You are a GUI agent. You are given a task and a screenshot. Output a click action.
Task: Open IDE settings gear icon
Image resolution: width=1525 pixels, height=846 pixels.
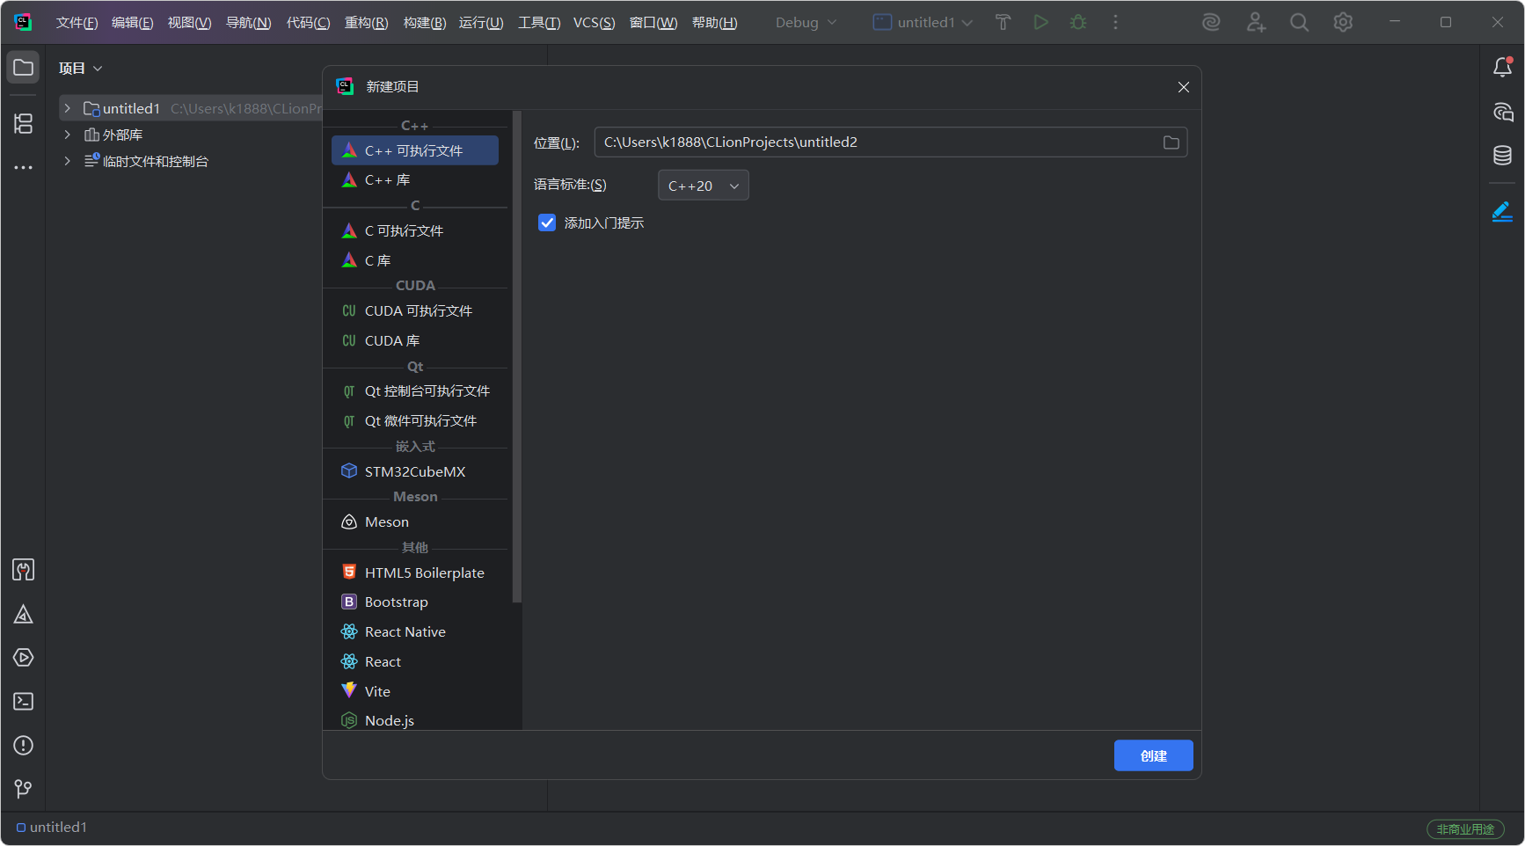click(1343, 23)
